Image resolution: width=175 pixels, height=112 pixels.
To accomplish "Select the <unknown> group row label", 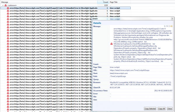I will click(x=12, y=5).
